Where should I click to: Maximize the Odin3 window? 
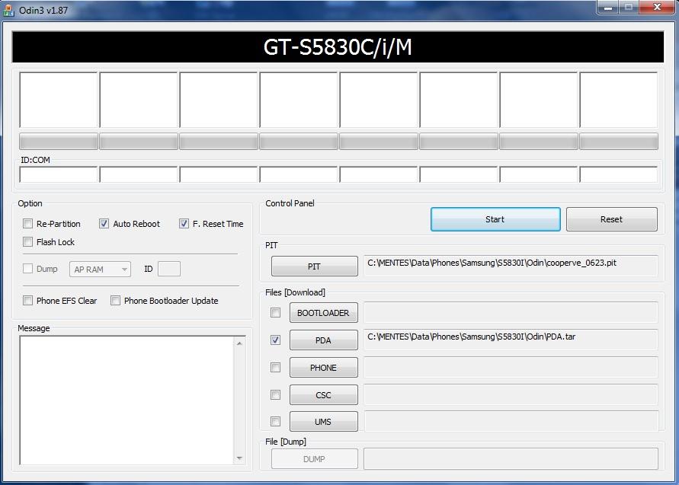point(629,8)
